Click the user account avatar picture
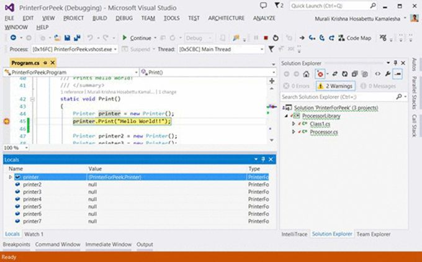The width and height of the screenshot is (422, 262). (x=415, y=18)
